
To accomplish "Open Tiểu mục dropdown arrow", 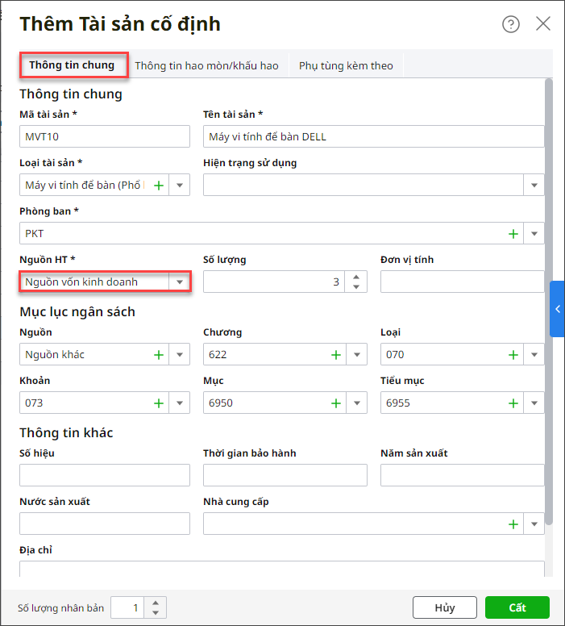I will pos(534,403).
